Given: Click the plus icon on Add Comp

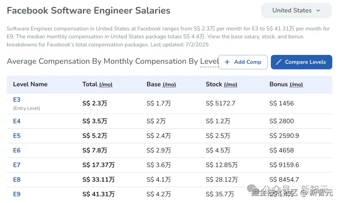Looking at the screenshot, I should (x=227, y=62).
